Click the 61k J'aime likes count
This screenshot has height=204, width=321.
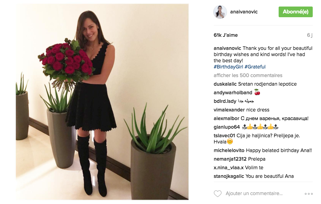tap(226, 35)
